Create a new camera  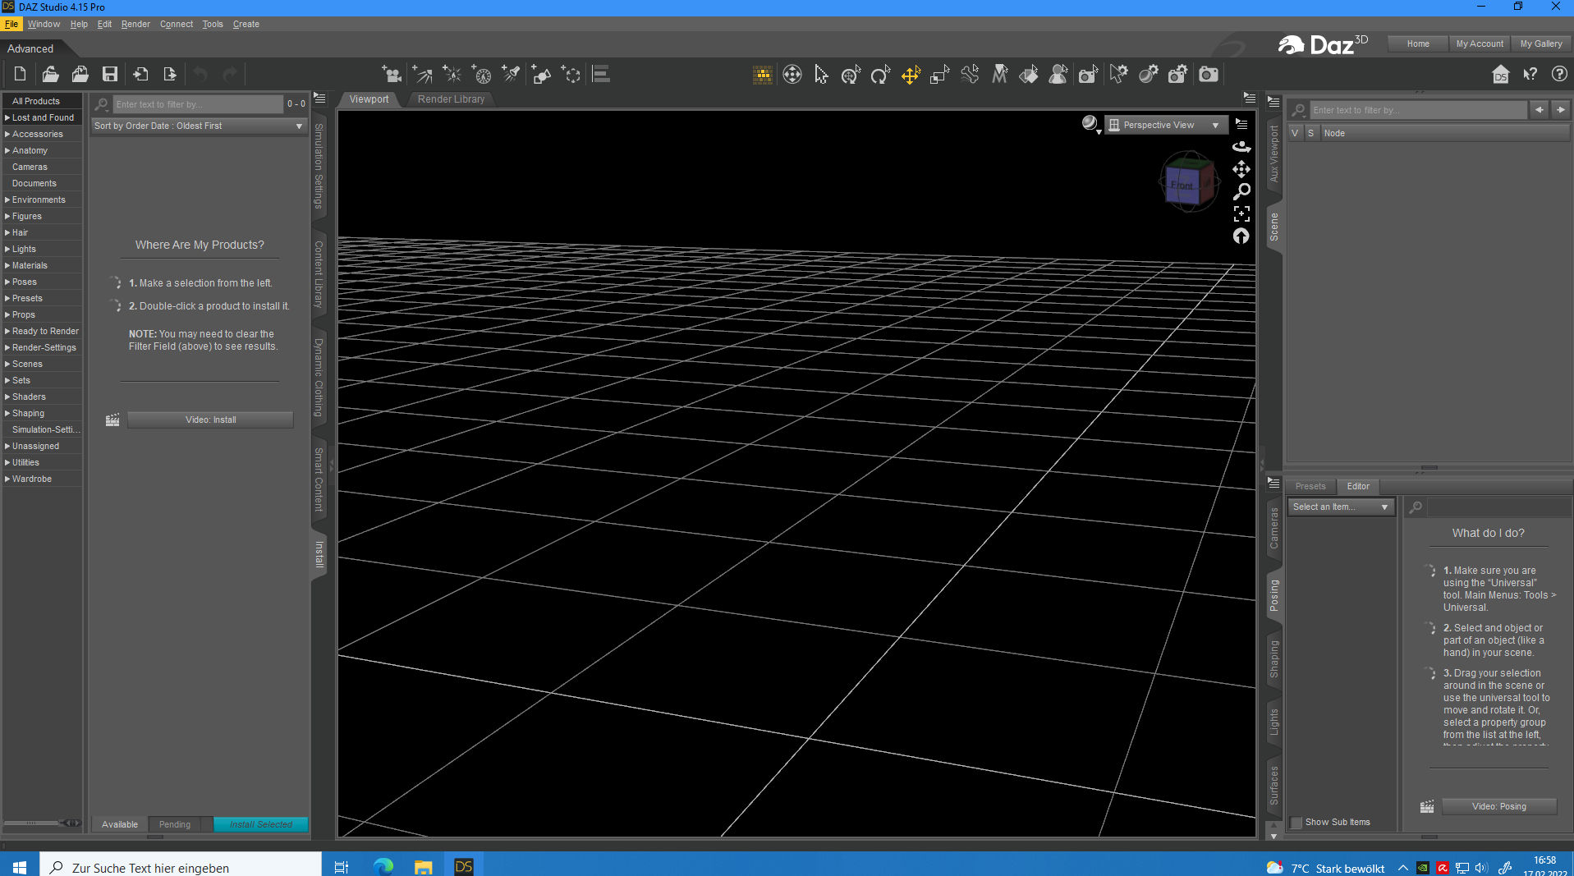pyautogui.click(x=392, y=75)
